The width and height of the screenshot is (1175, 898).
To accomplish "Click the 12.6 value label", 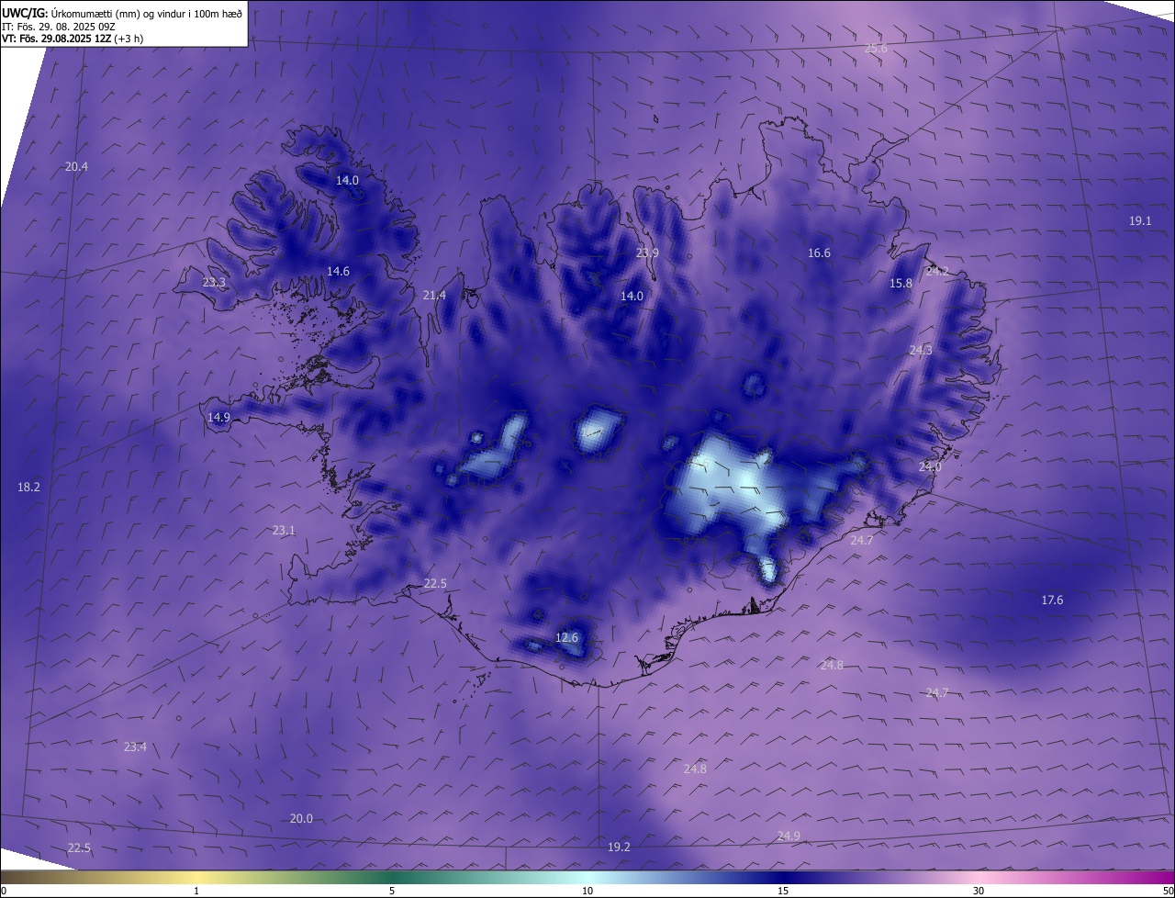I will click(567, 637).
